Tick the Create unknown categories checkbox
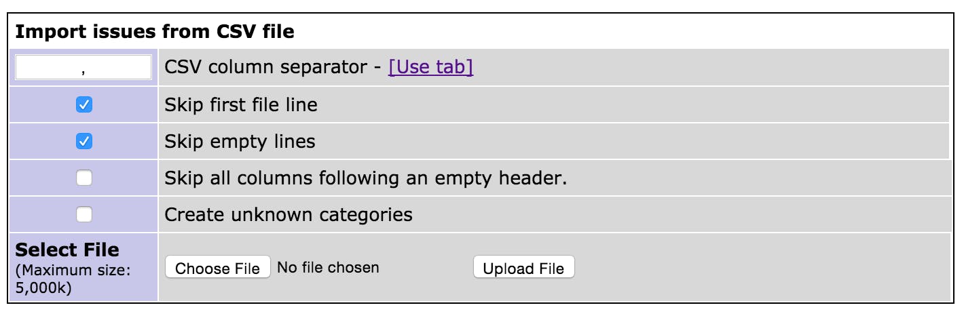This screenshot has height=316, width=964. point(84,215)
